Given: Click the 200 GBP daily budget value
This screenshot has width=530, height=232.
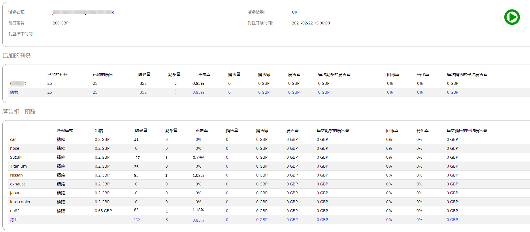Looking at the screenshot, I should click(61, 23).
